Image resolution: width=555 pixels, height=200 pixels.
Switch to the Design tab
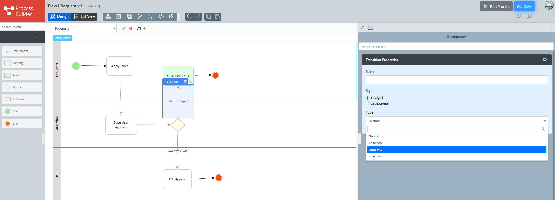click(x=59, y=16)
